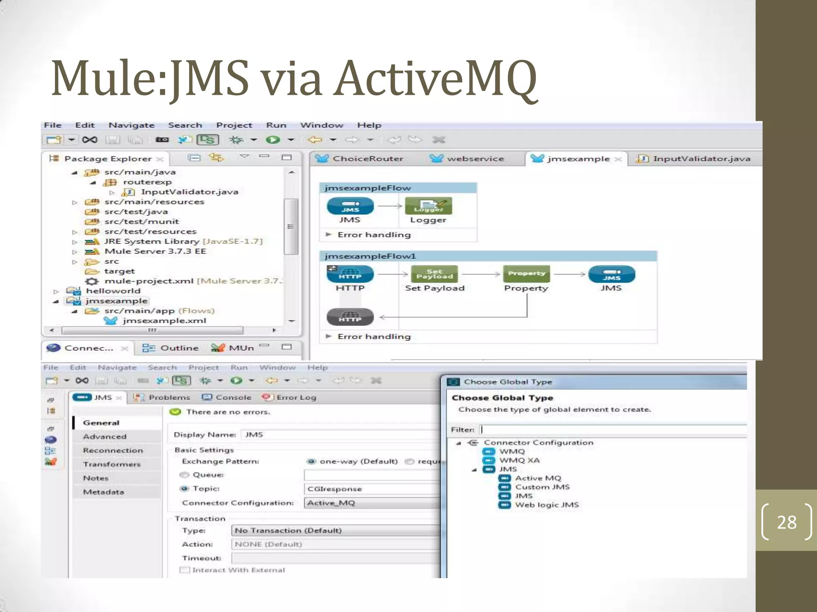Image resolution: width=817 pixels, height=612 pixels.
Task: Select the Property transformer block
Action: coord(527,274)
